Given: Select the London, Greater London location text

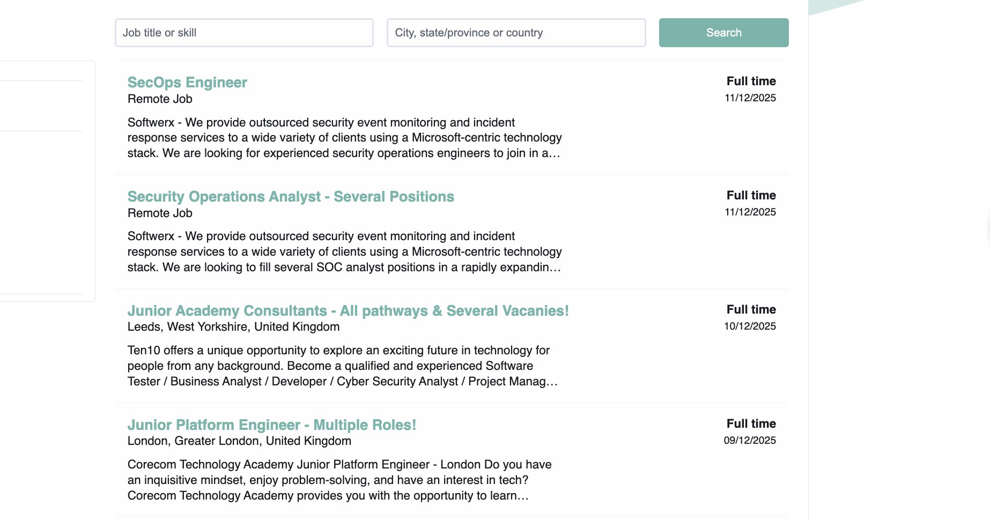Looking at the screenshot, I should click(239, 441).
